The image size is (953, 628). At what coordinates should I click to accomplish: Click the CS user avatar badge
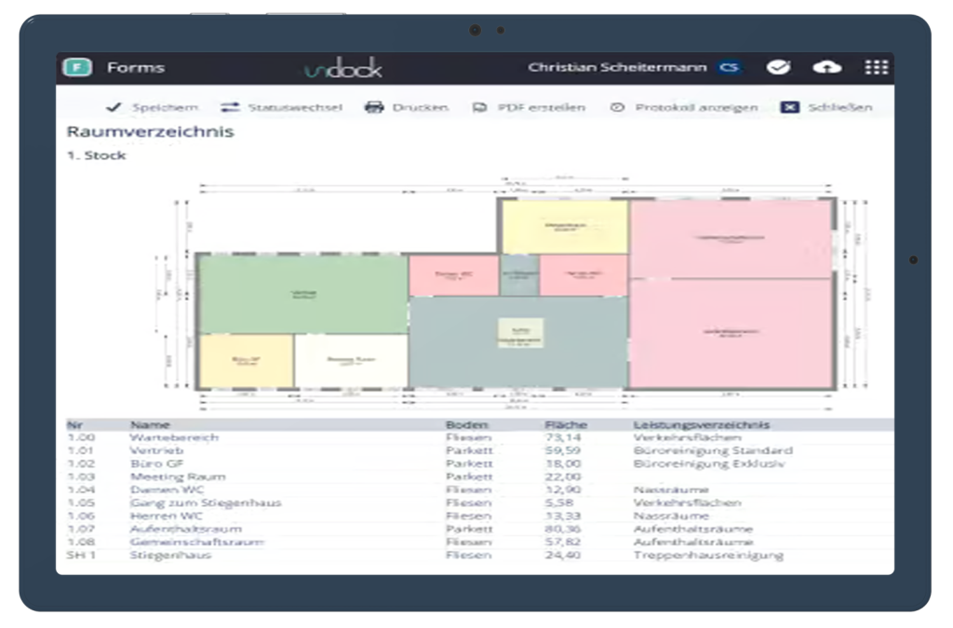[729, 67]
